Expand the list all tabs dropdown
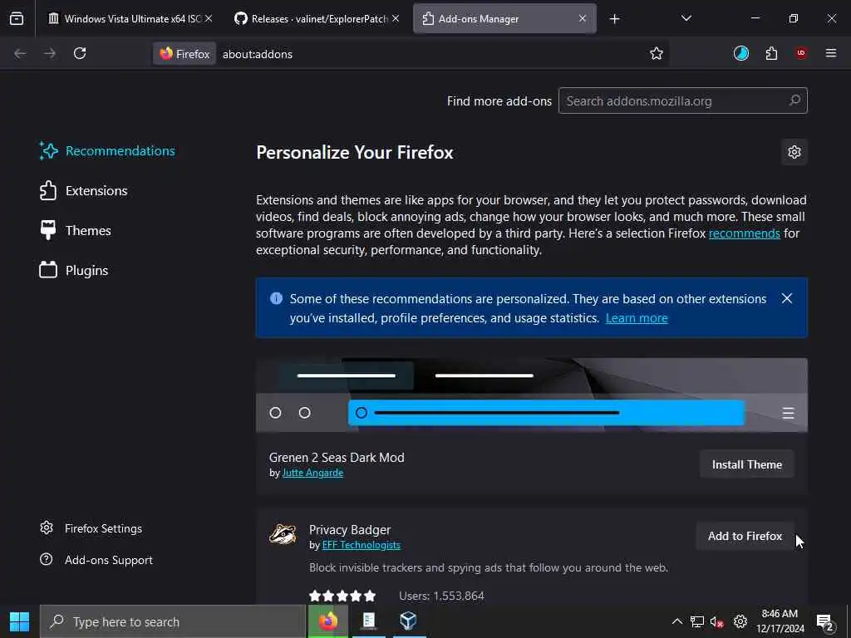 686,18
